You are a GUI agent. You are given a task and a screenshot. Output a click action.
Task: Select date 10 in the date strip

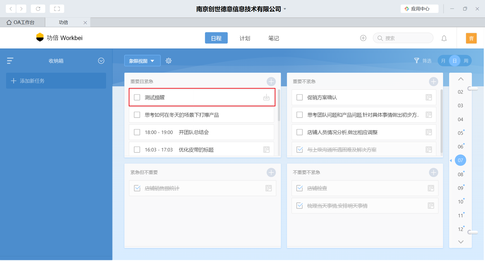tap(460, 202)
